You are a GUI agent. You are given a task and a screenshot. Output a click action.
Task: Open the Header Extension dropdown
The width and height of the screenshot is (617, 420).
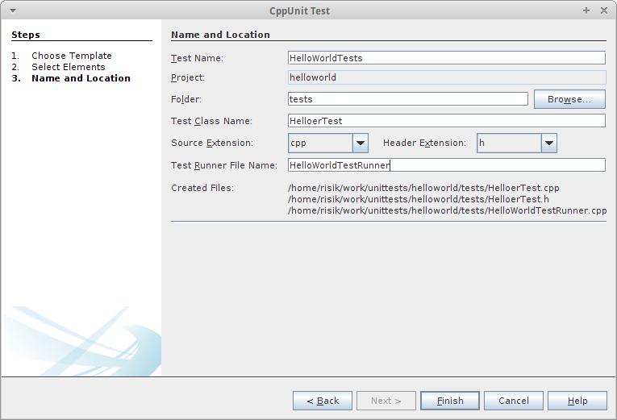[517, 143]
